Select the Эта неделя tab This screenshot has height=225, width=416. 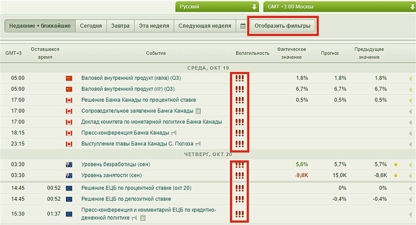click(154, 26)
